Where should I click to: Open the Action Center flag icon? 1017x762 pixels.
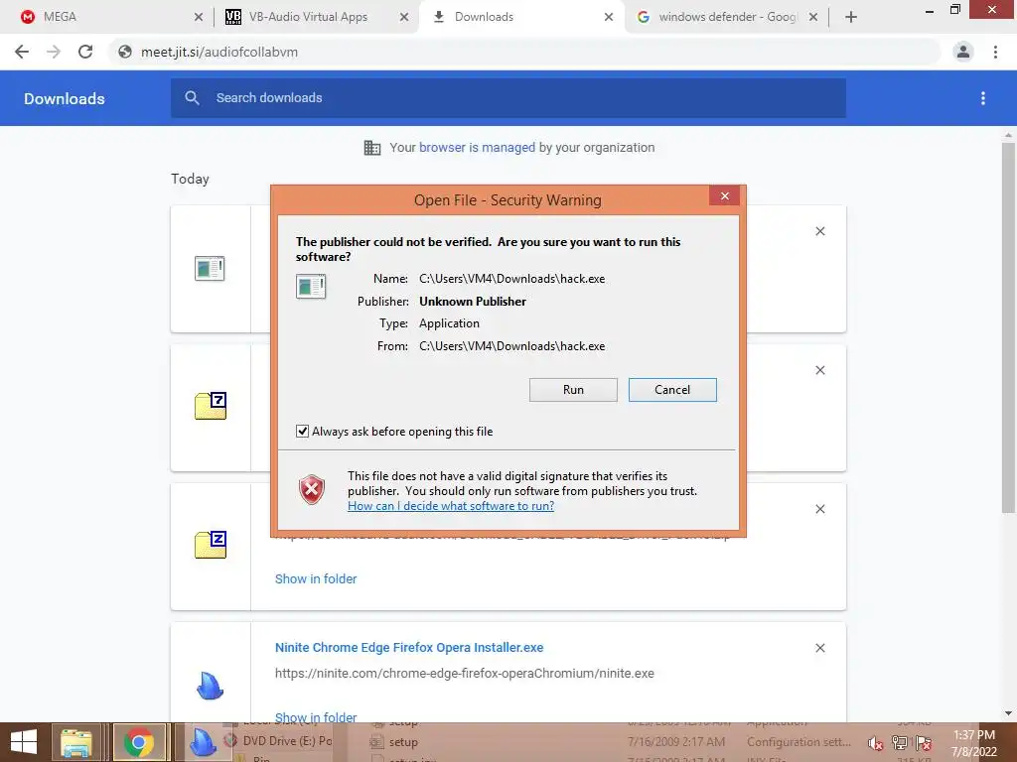924,743
